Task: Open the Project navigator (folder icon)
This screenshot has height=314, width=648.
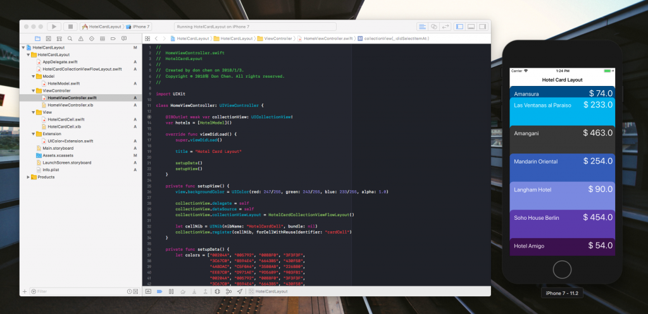Action: click(37, 39)
